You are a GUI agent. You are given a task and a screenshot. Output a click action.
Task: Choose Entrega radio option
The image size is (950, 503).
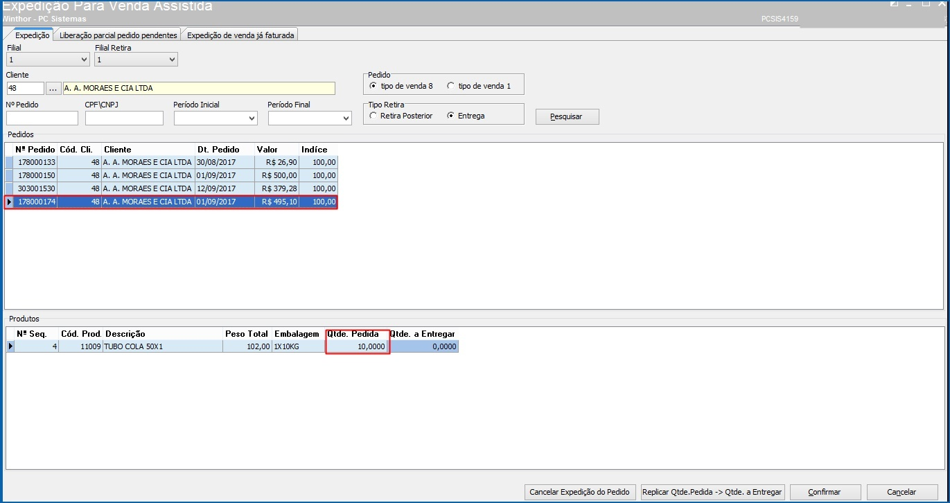pyautogui.click(x=466, y=116)
